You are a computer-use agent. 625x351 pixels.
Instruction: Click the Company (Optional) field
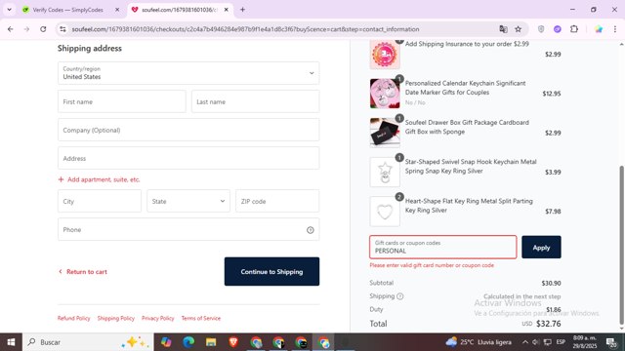click(x=188, y=130)
